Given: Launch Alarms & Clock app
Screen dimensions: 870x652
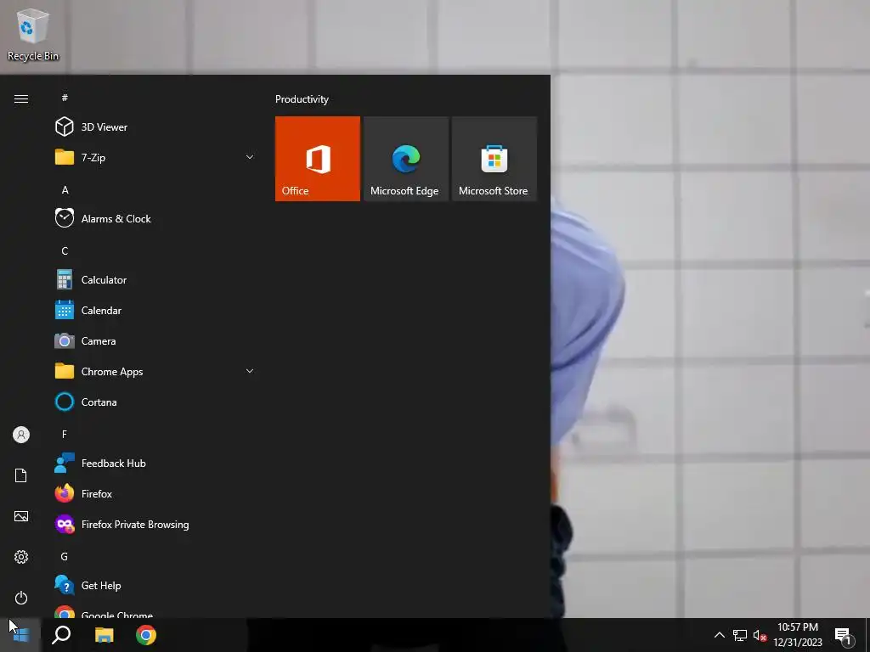Looking at the screenshot, I should pyautogui.click(x=155, y=218).
